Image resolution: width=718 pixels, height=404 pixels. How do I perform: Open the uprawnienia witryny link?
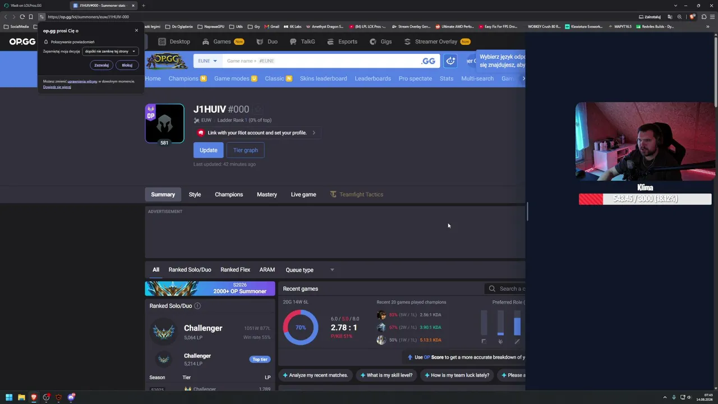(x=82, y=81)
